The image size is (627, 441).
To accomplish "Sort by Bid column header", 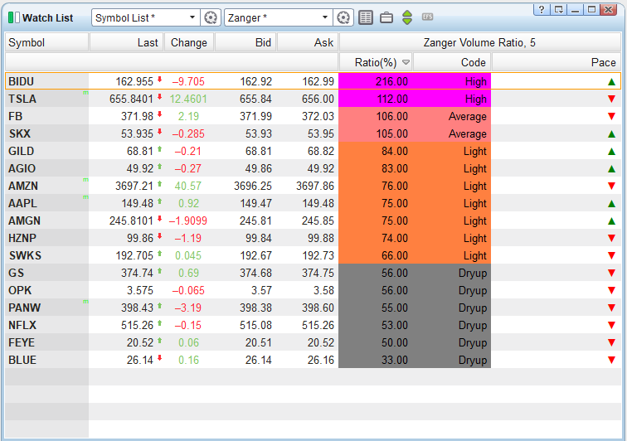I will tap(245, 42).
